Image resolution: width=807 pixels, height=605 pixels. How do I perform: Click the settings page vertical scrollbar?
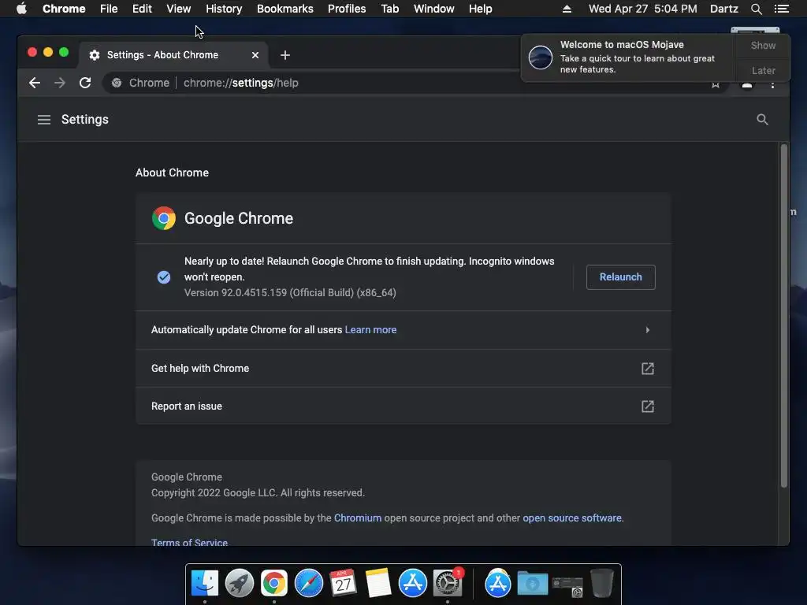point(784,315)
